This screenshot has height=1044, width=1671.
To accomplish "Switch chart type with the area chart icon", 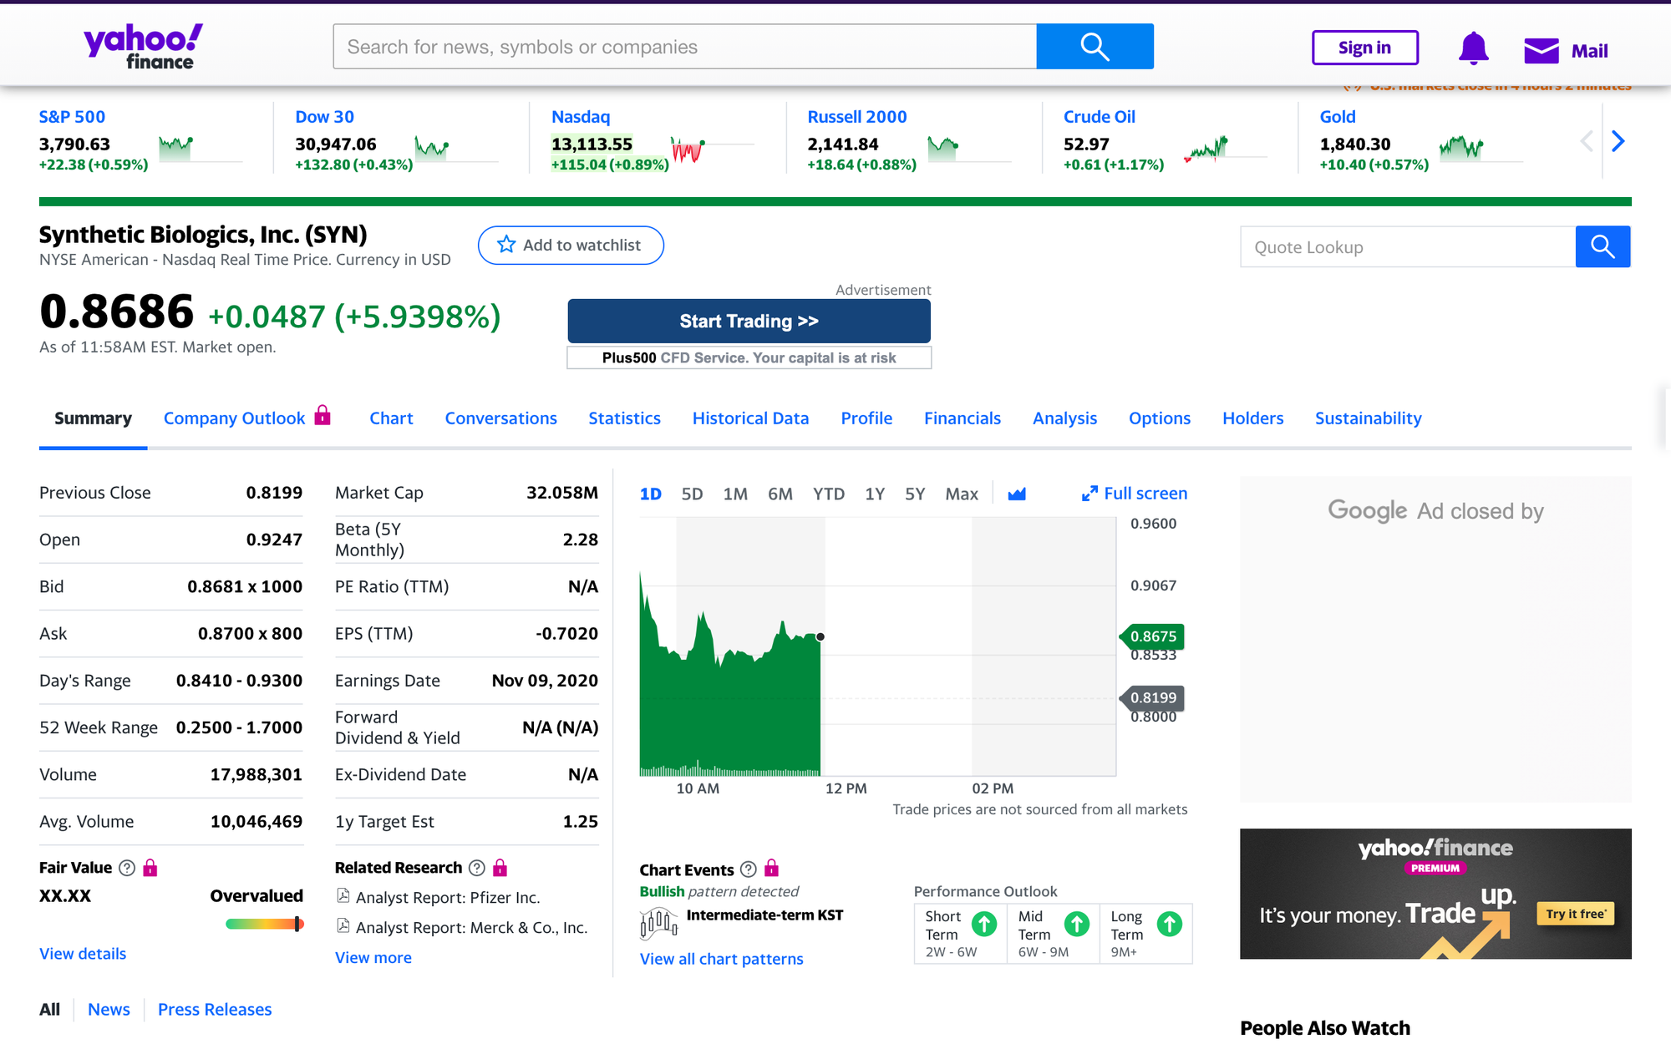I will pos(1017,494).
